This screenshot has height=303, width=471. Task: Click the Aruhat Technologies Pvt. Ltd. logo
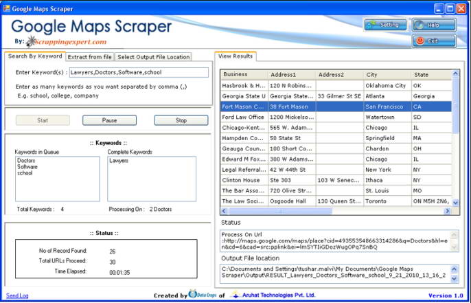click(273, 295)
